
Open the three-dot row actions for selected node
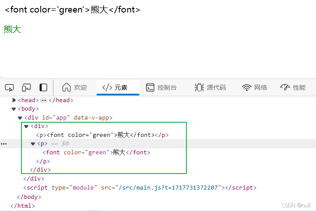(4, 144)
